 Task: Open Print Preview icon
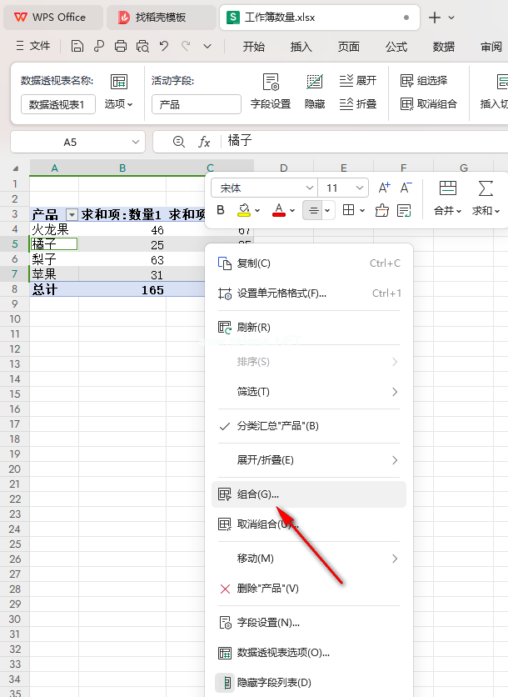[142, 46]
